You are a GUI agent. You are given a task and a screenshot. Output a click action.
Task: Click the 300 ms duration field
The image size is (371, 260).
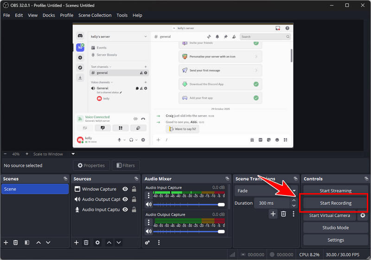[272, 203]
